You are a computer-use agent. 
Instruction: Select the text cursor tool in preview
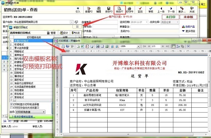178,46
